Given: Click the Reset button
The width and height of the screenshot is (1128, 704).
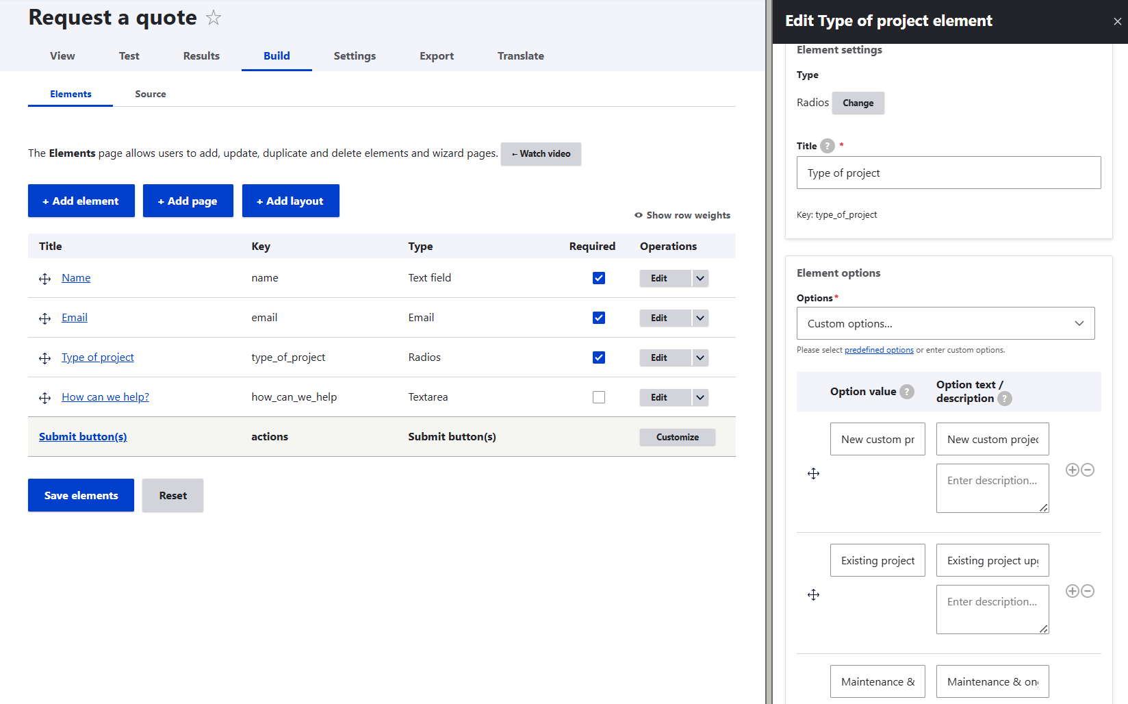Looking at the screenshot, I should coord(172,495).
